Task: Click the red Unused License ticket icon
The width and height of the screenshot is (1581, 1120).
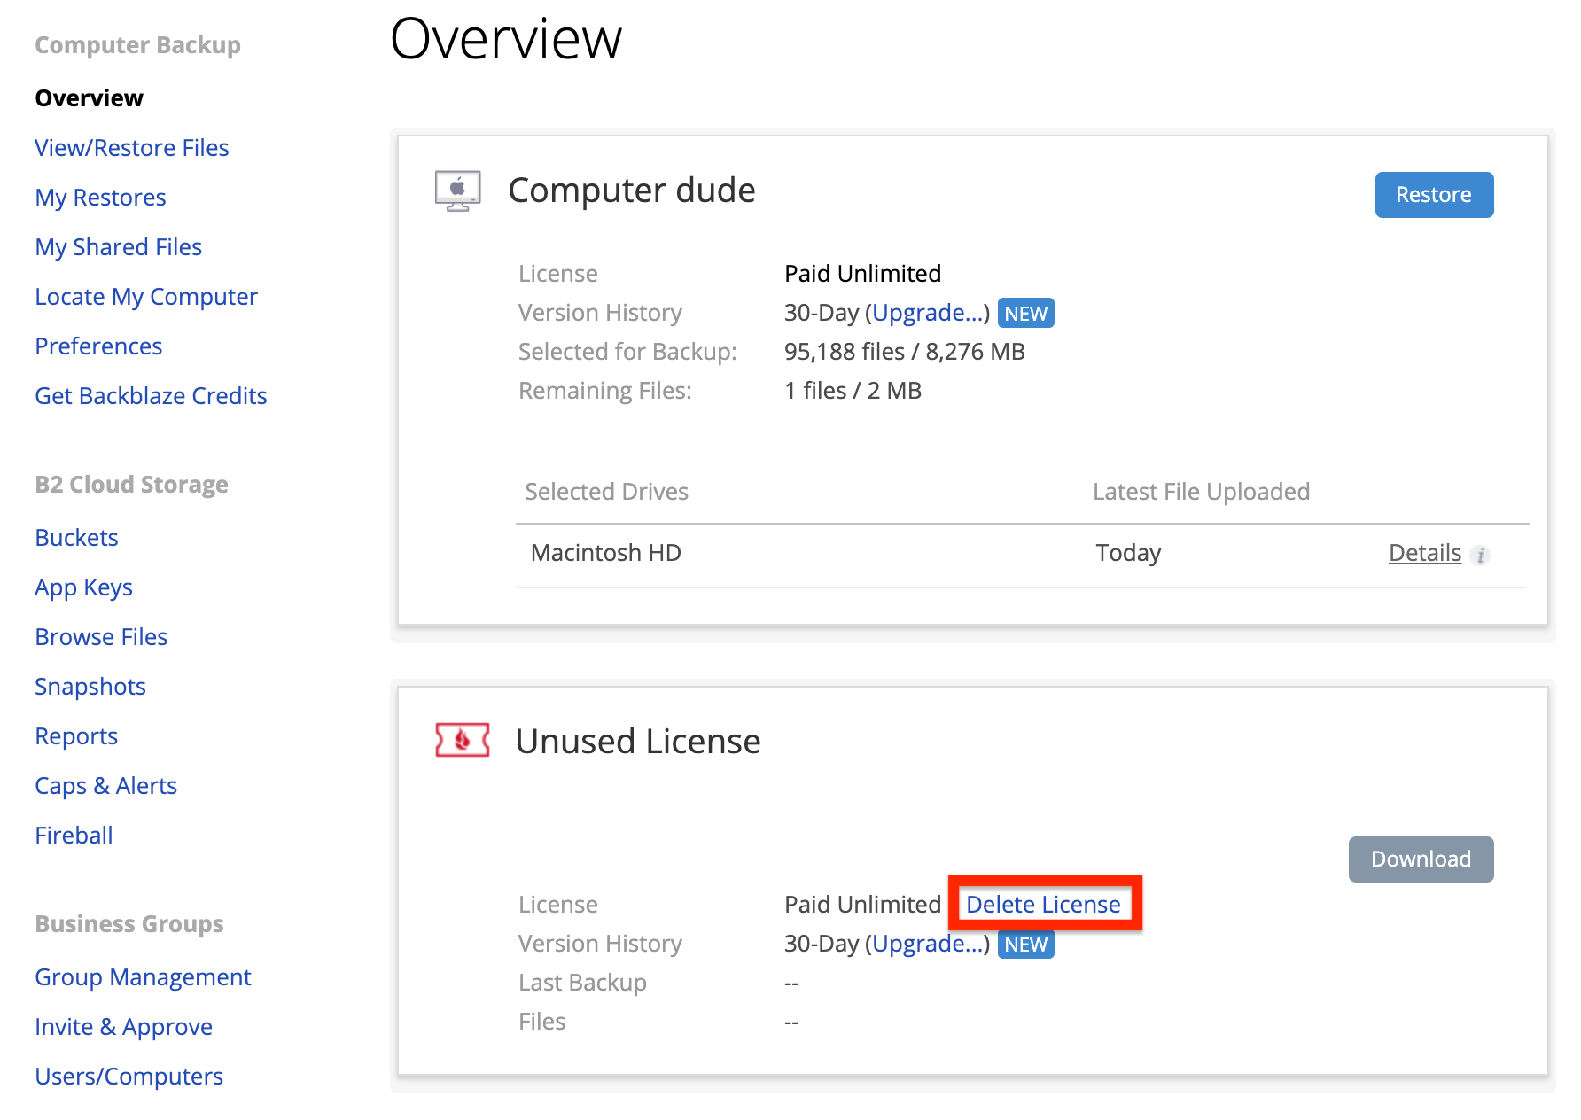Action: 463,740
